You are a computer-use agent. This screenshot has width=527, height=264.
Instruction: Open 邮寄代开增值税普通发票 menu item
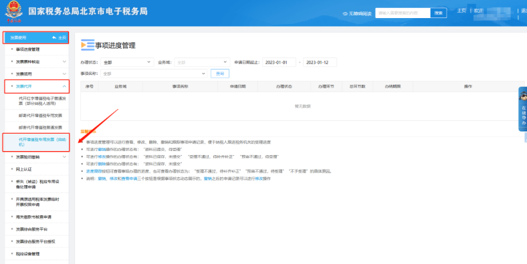pyautogui.click(x=40, y=128)
